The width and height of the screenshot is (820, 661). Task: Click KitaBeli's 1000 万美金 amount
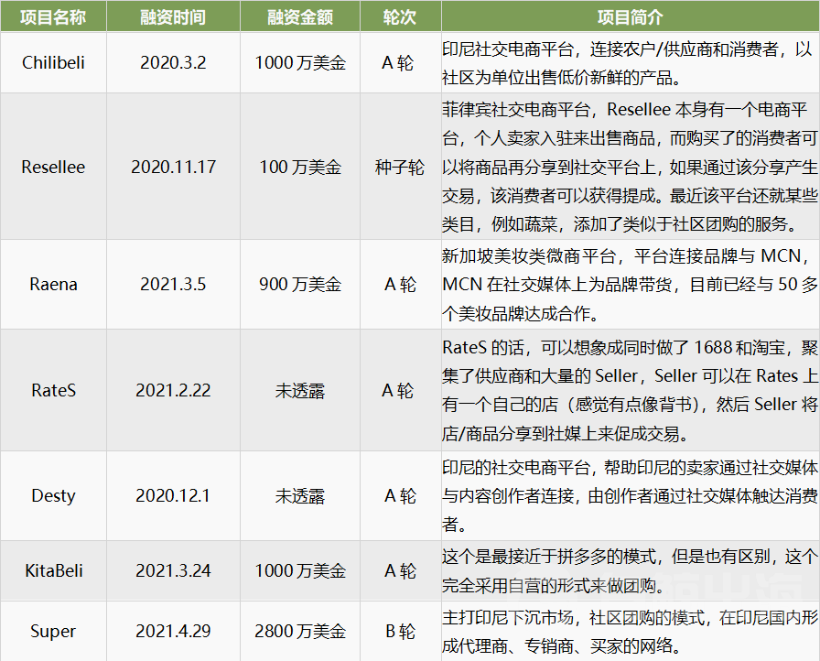[x=300, y=570]
